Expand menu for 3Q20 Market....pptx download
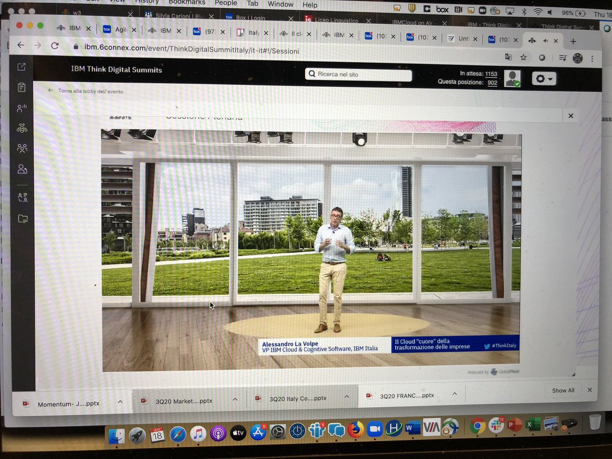Screen dimensions: 612x459 235,399
